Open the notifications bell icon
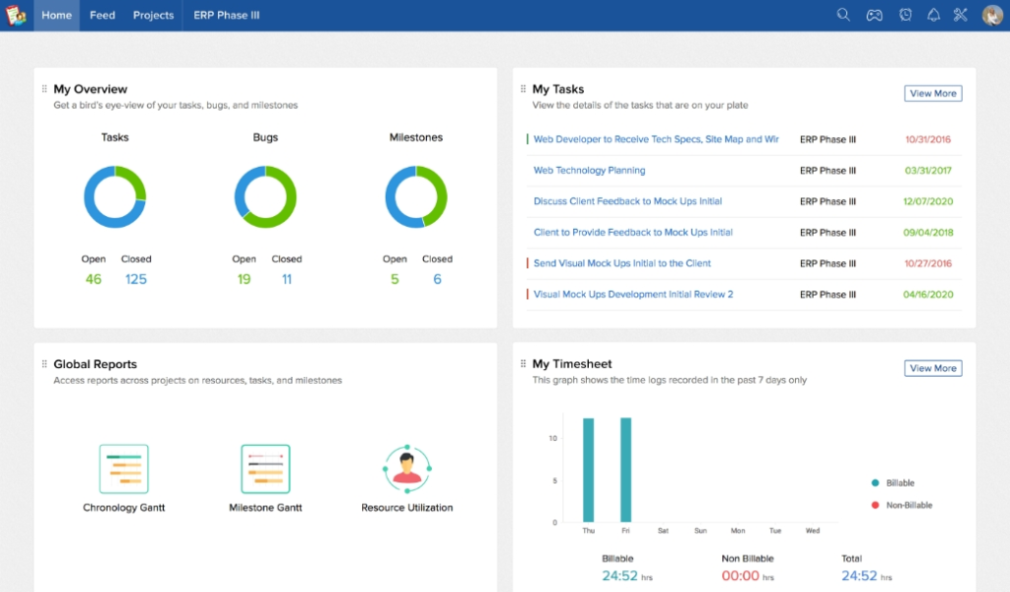Screen dimensions: 1010x592 (933, 15)
